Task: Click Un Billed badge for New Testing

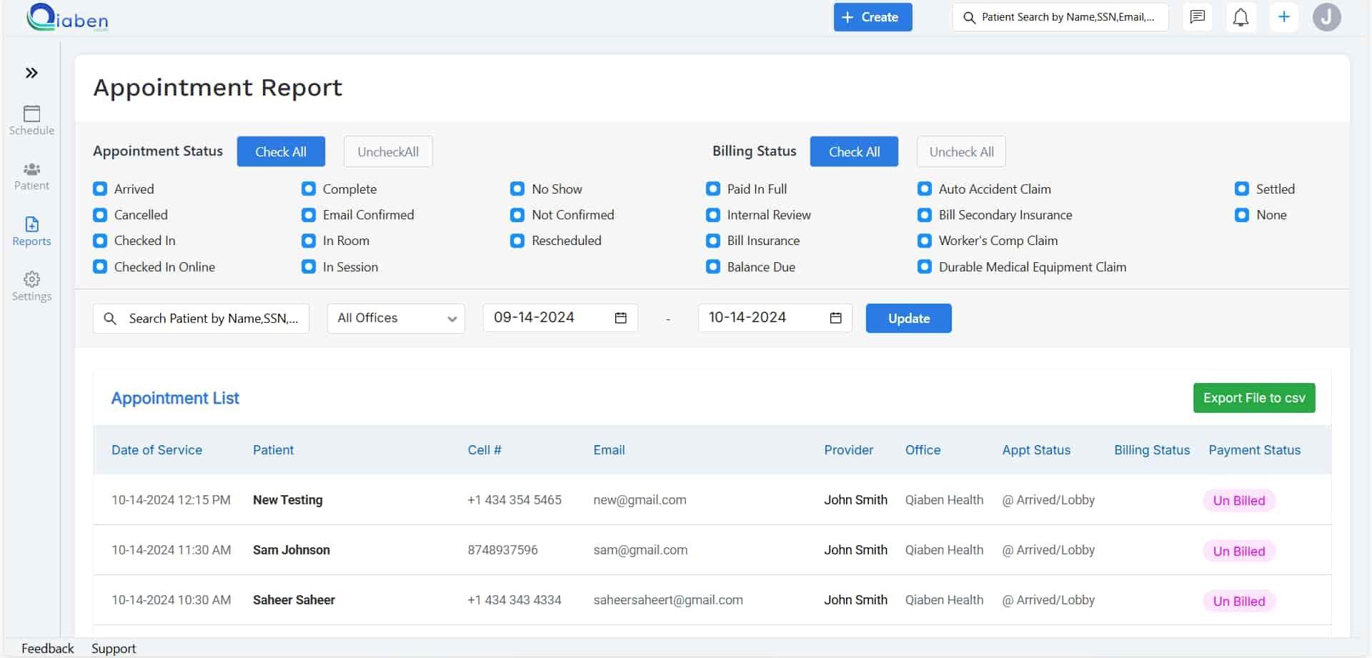Action: coord(1239,501)
